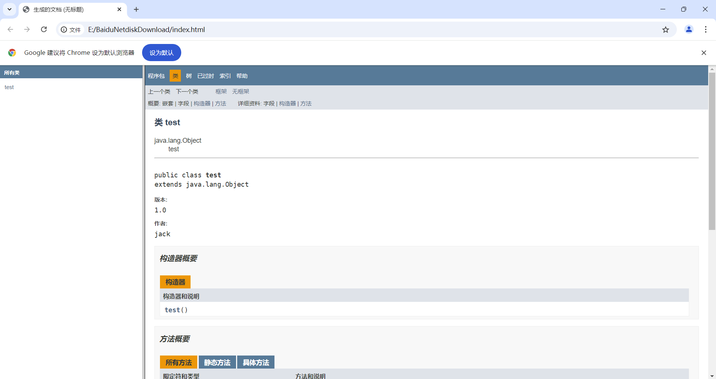Image resolution: width=716 pixels, height=379 pixels.
Task: Open Chrome's three-dot menu
Action: coord(706,29)
